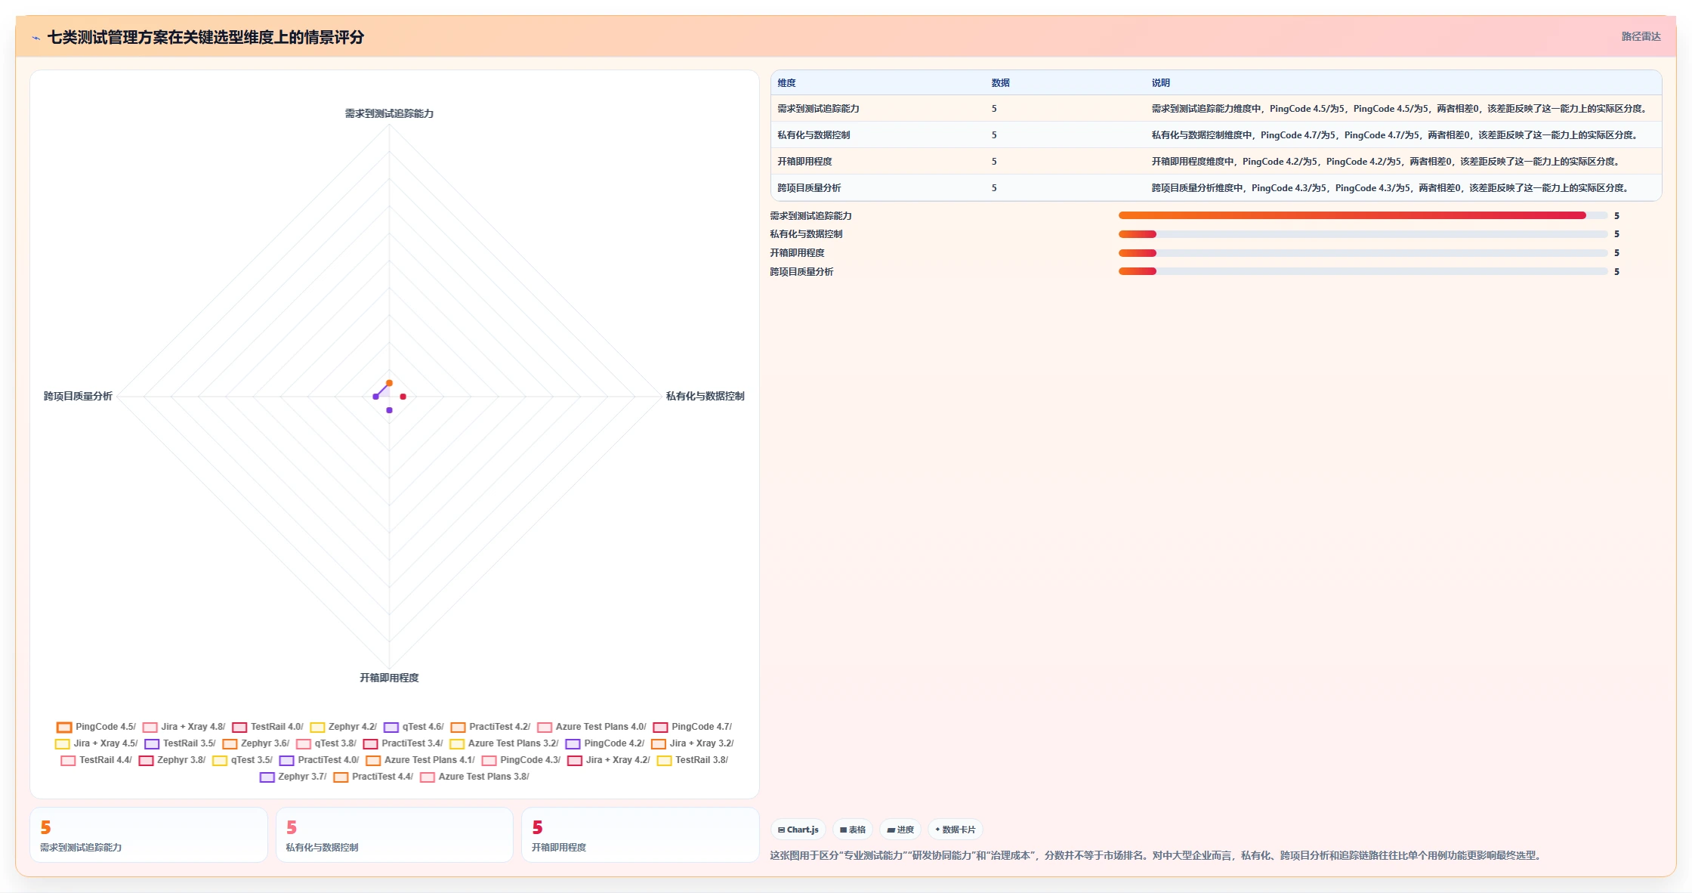Toggle the TestRail 4.4/ legend item
The height and width of the screenshot is (893, 1692).
[x=96, y=760]
